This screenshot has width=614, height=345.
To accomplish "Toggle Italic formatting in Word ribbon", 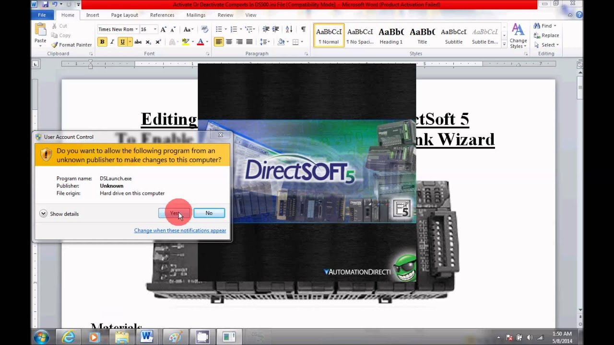I will pyautogui.click(x=112, y=42).
